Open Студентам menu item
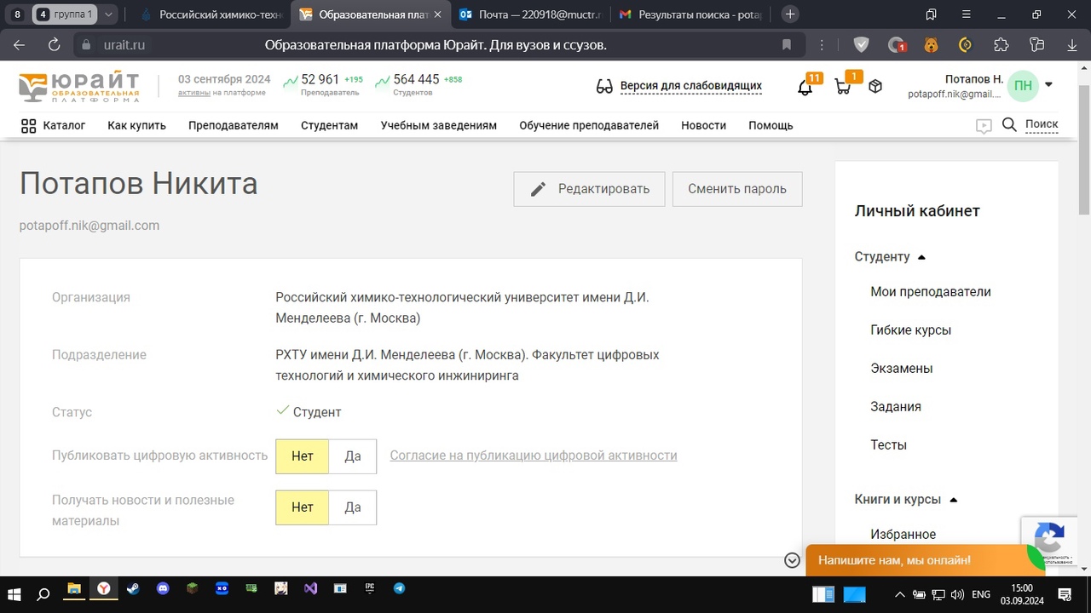 (329, 125)
